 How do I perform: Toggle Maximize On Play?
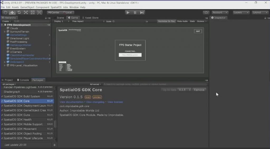coord(166,21)
